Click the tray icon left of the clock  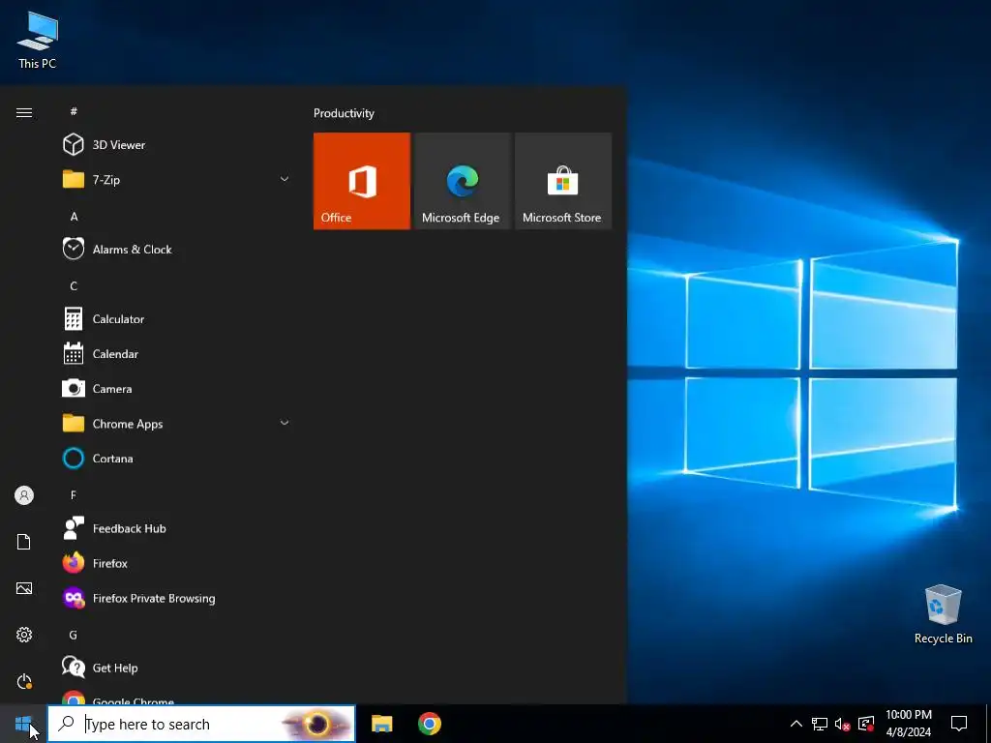click(x=866, y=724)
